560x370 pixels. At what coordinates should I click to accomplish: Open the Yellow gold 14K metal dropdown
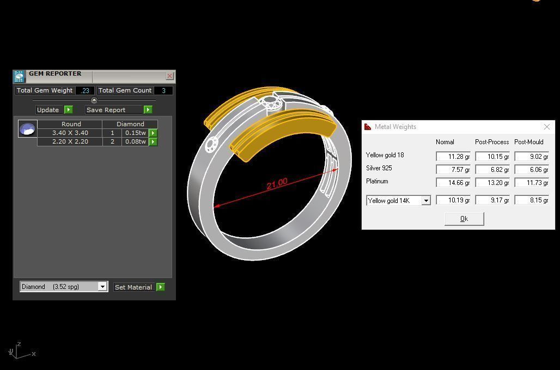425,201
